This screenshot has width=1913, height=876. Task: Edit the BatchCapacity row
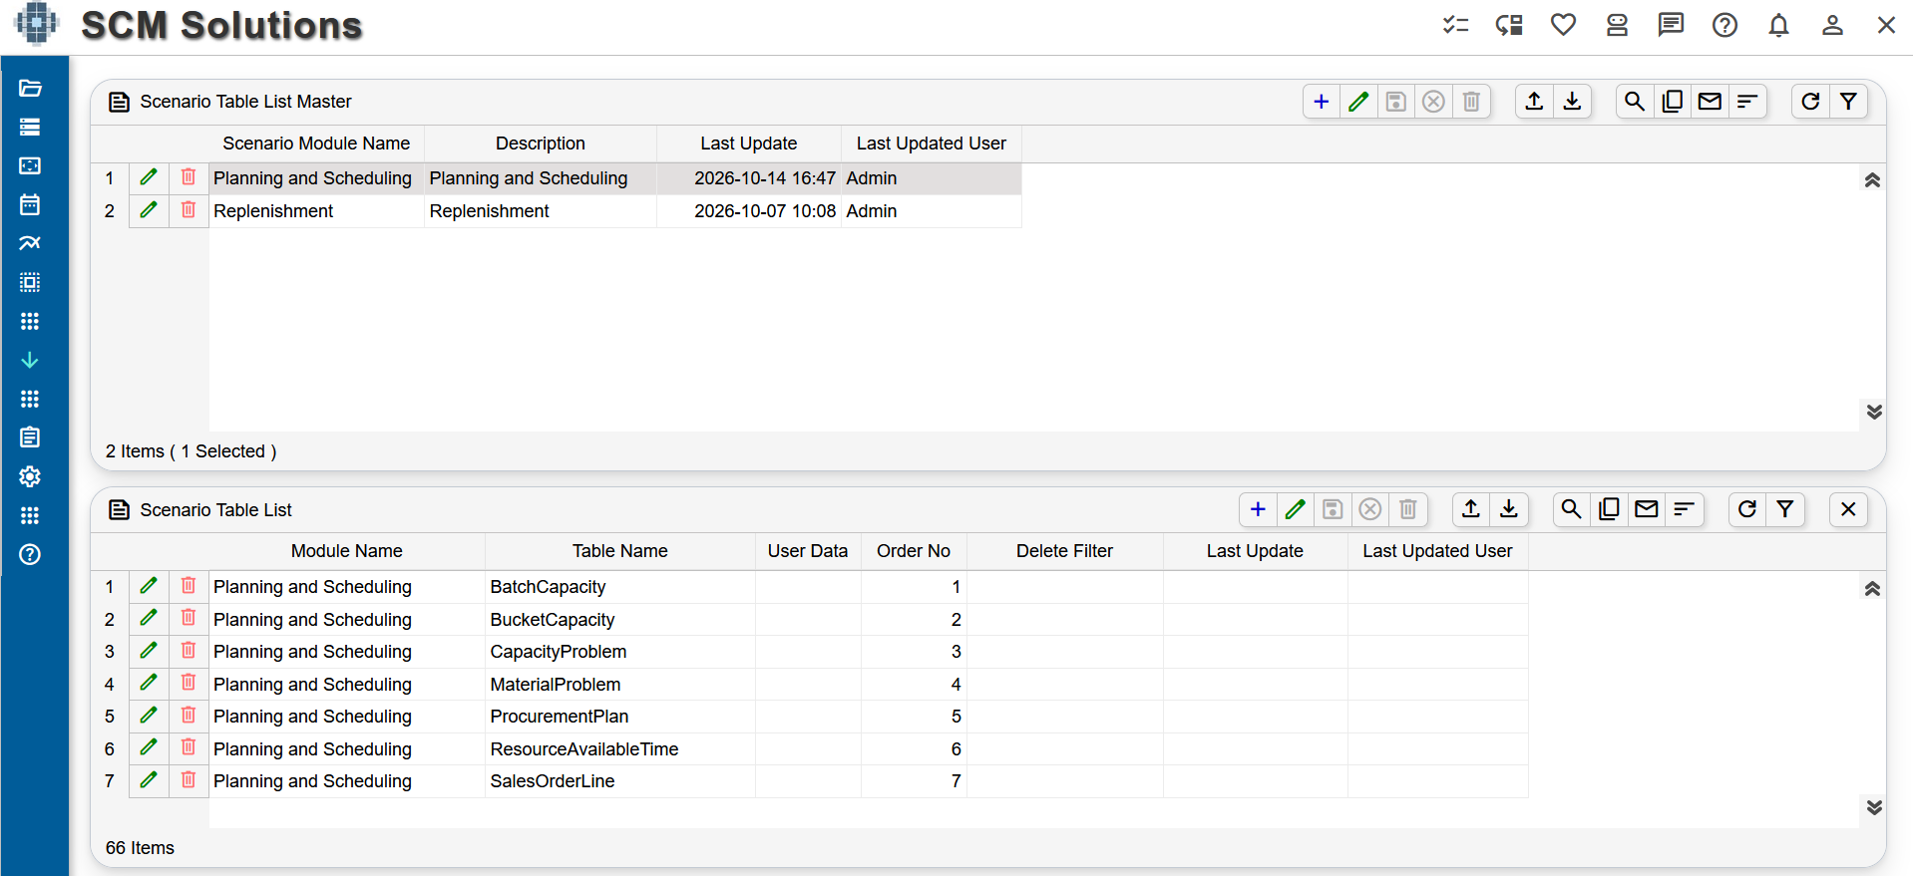149,586
